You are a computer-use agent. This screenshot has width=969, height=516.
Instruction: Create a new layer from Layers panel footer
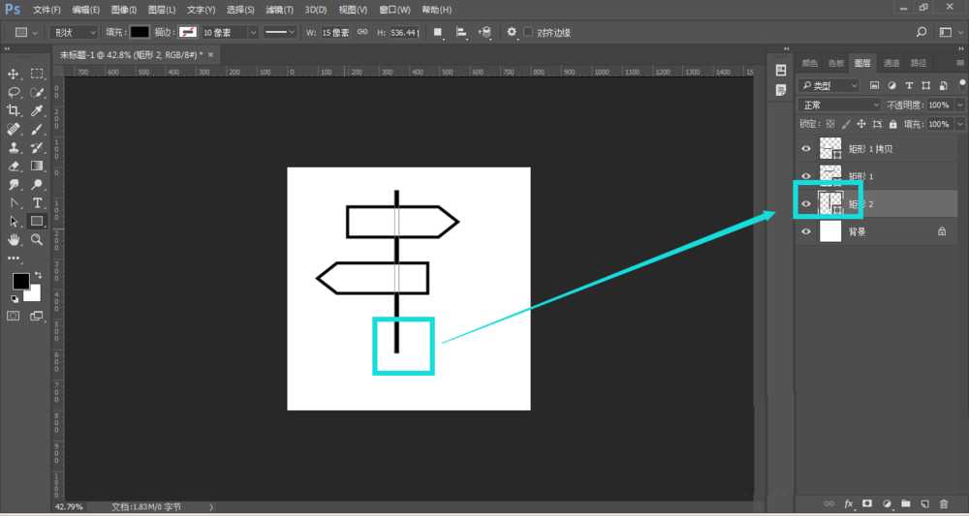925,504
